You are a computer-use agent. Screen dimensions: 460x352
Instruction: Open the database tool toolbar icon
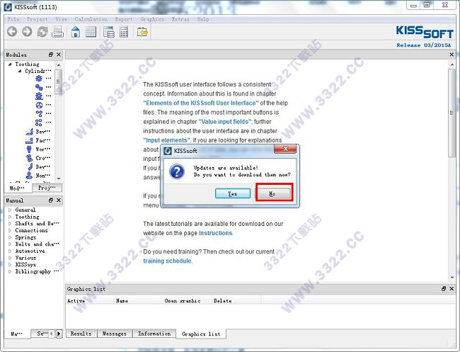point(108,32)
